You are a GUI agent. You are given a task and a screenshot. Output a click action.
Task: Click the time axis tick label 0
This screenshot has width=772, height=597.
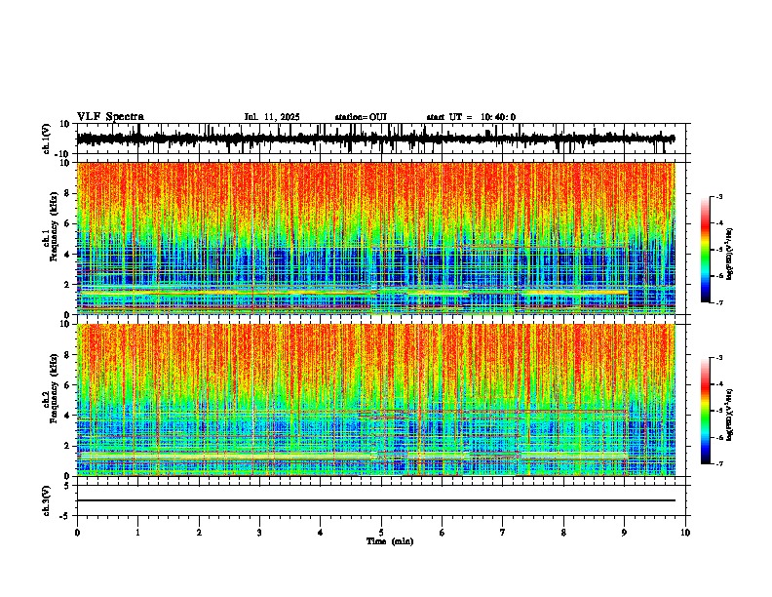click(x=77, y=533)
